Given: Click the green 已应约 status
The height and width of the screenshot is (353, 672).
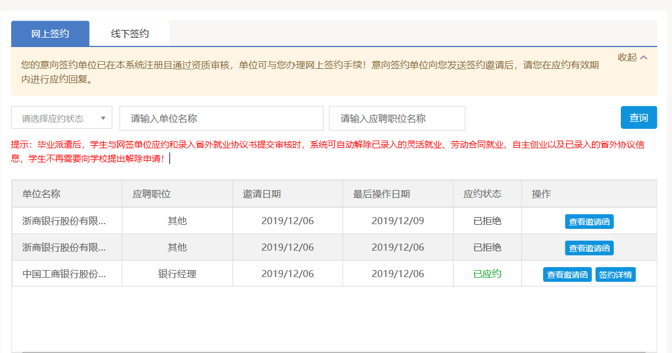Looking at the screenshot, I should point(487,274).
